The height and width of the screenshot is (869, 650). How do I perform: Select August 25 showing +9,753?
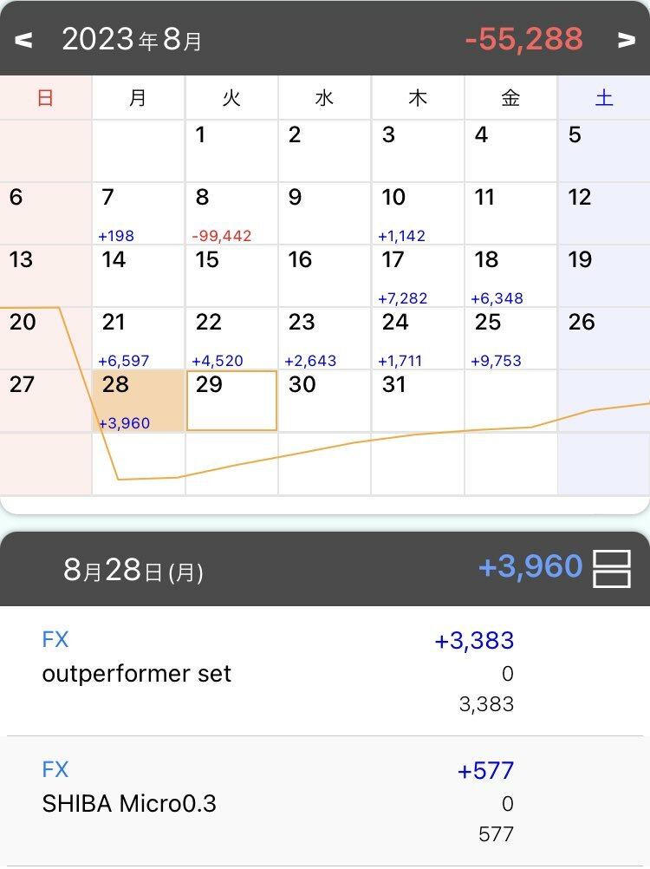click(x=510, y=338)
